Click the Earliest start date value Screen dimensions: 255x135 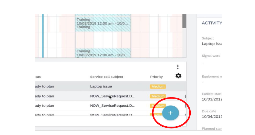[212, 99]
